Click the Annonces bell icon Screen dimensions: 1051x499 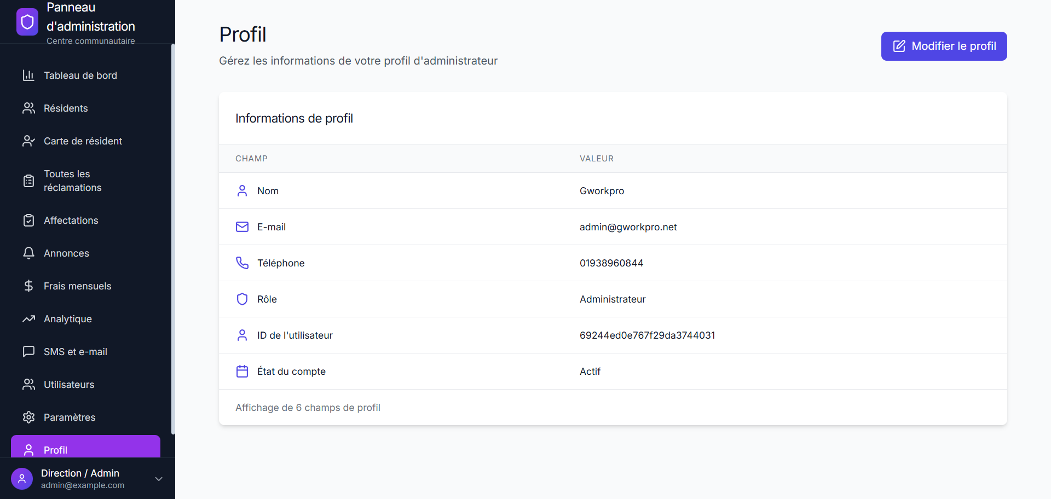click(29, 253)
